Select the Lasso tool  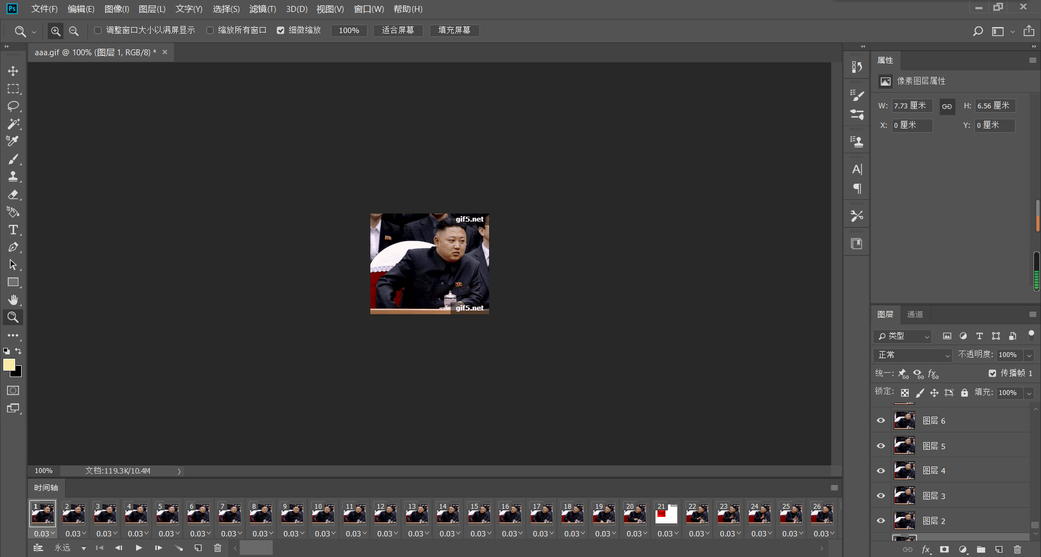[13, 106]
